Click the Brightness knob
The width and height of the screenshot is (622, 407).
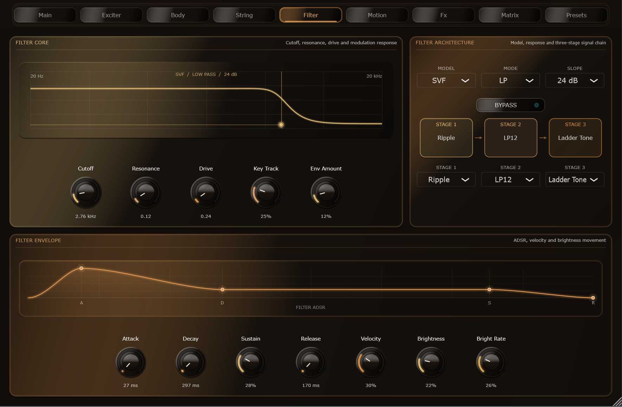[431, 362]
